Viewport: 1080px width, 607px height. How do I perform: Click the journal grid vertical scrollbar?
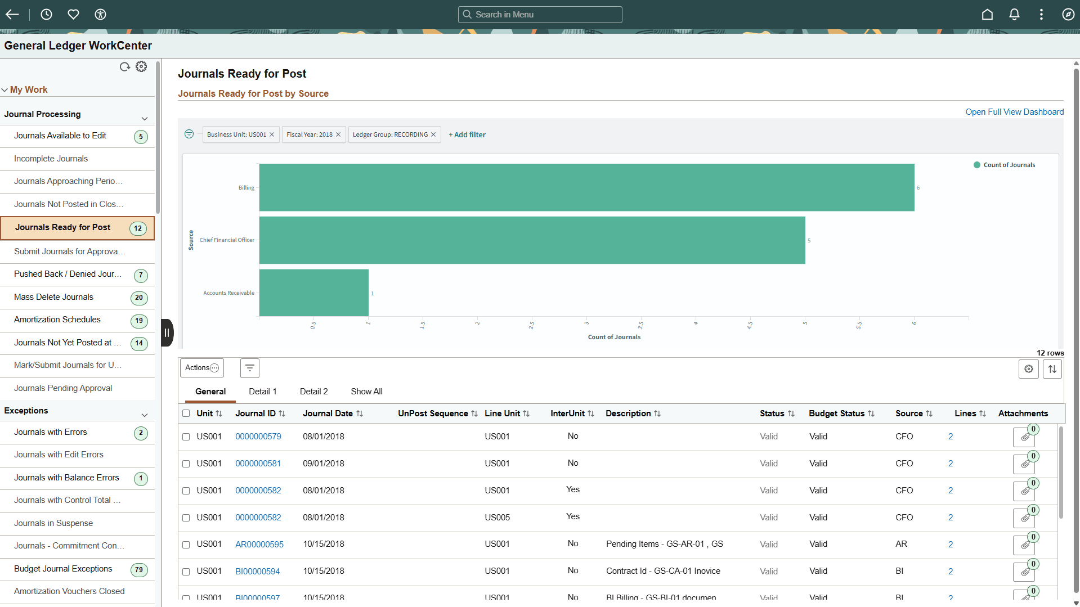pyautogui.click(x=1061, y=473)
